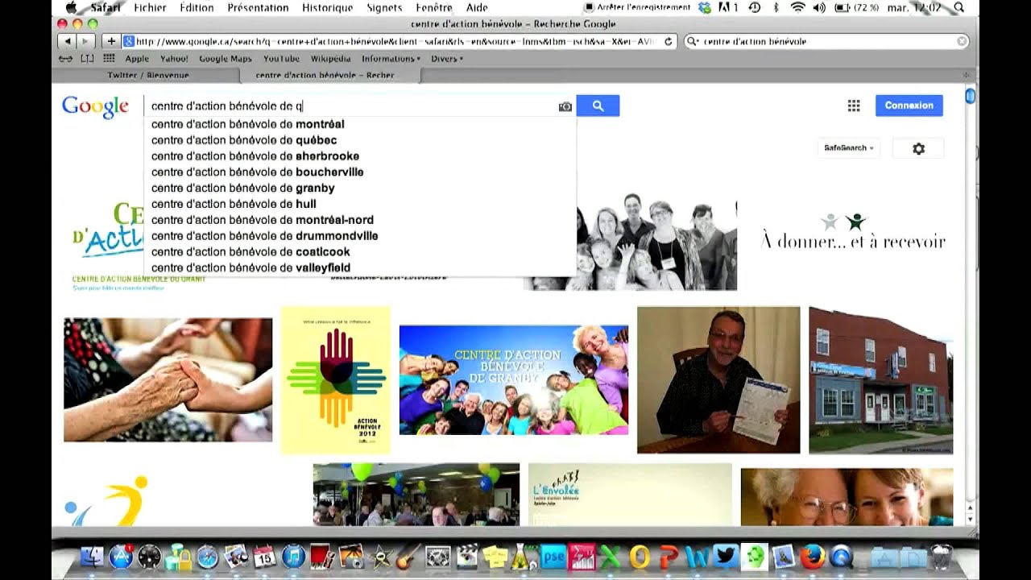Open the Reading List glasses icon

[x=66, y=58]
